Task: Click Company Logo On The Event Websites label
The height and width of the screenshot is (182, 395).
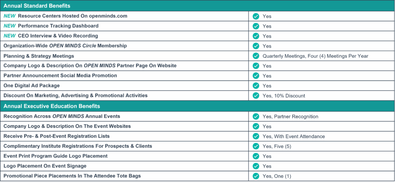Action: point(67,126)
